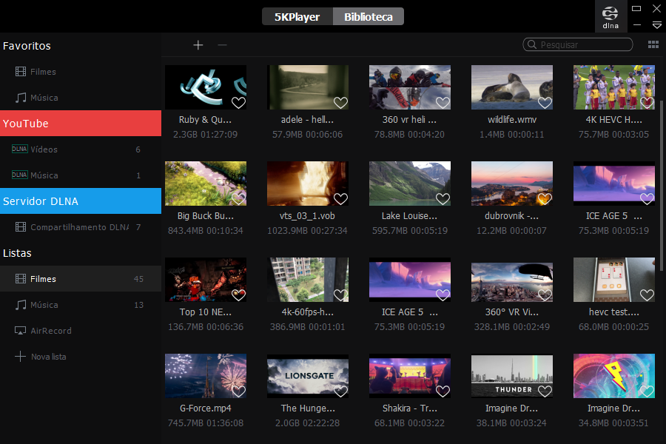Click the minus icon to remove media
666x444 pixels.
coord(222,45)
